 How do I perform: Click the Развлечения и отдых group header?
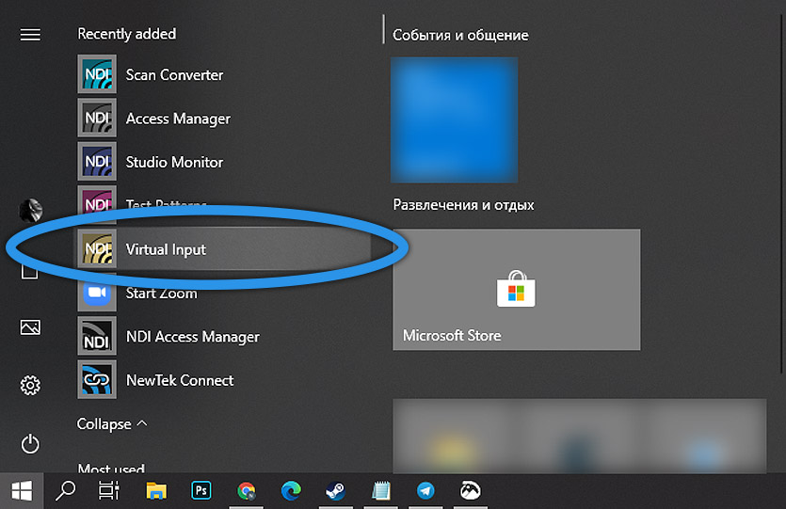[x=463, y=205]
